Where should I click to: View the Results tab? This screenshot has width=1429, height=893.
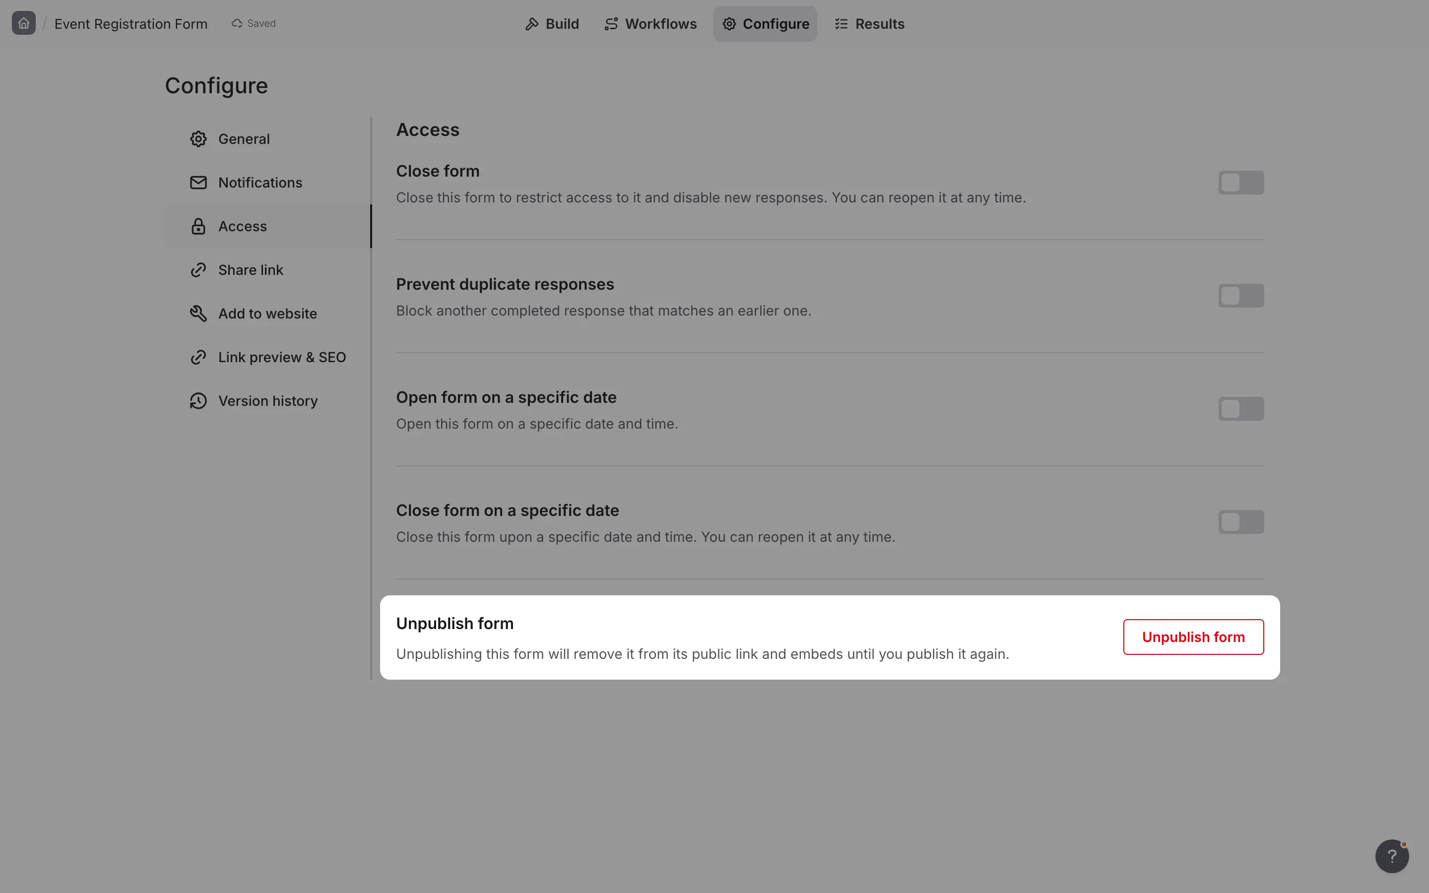click(x=869, y=24)
